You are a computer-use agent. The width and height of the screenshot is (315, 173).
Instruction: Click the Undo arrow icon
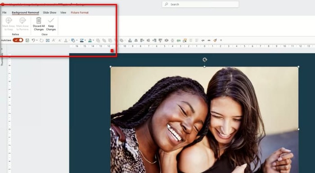(33, 40)
